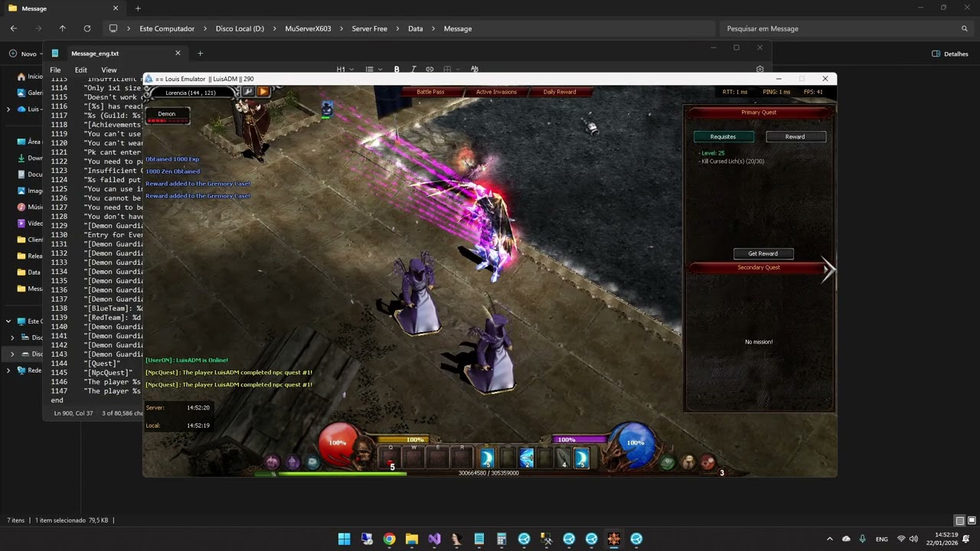Clear formatting icon in Notepad toolbar
The height and width of the screenshot is (551, 980).
475,69
